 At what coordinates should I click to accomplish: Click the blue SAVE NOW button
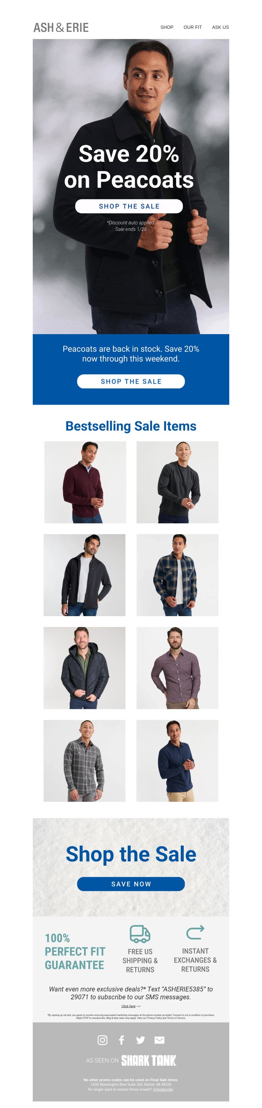[x=131, y=884]
